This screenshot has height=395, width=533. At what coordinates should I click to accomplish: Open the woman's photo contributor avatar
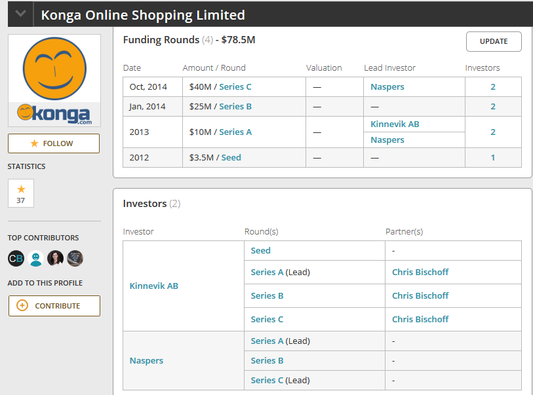coord(56,259)
